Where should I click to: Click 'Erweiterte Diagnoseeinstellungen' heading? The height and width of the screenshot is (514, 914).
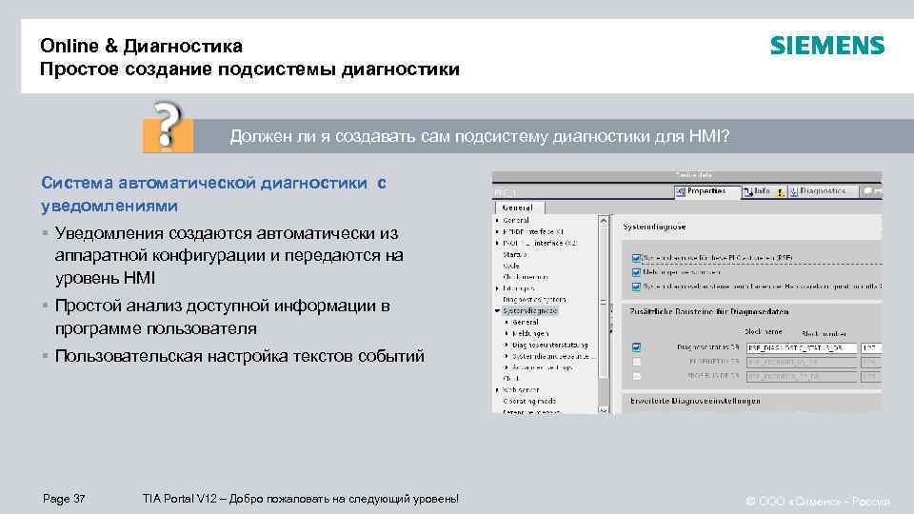tap(695, 401)
